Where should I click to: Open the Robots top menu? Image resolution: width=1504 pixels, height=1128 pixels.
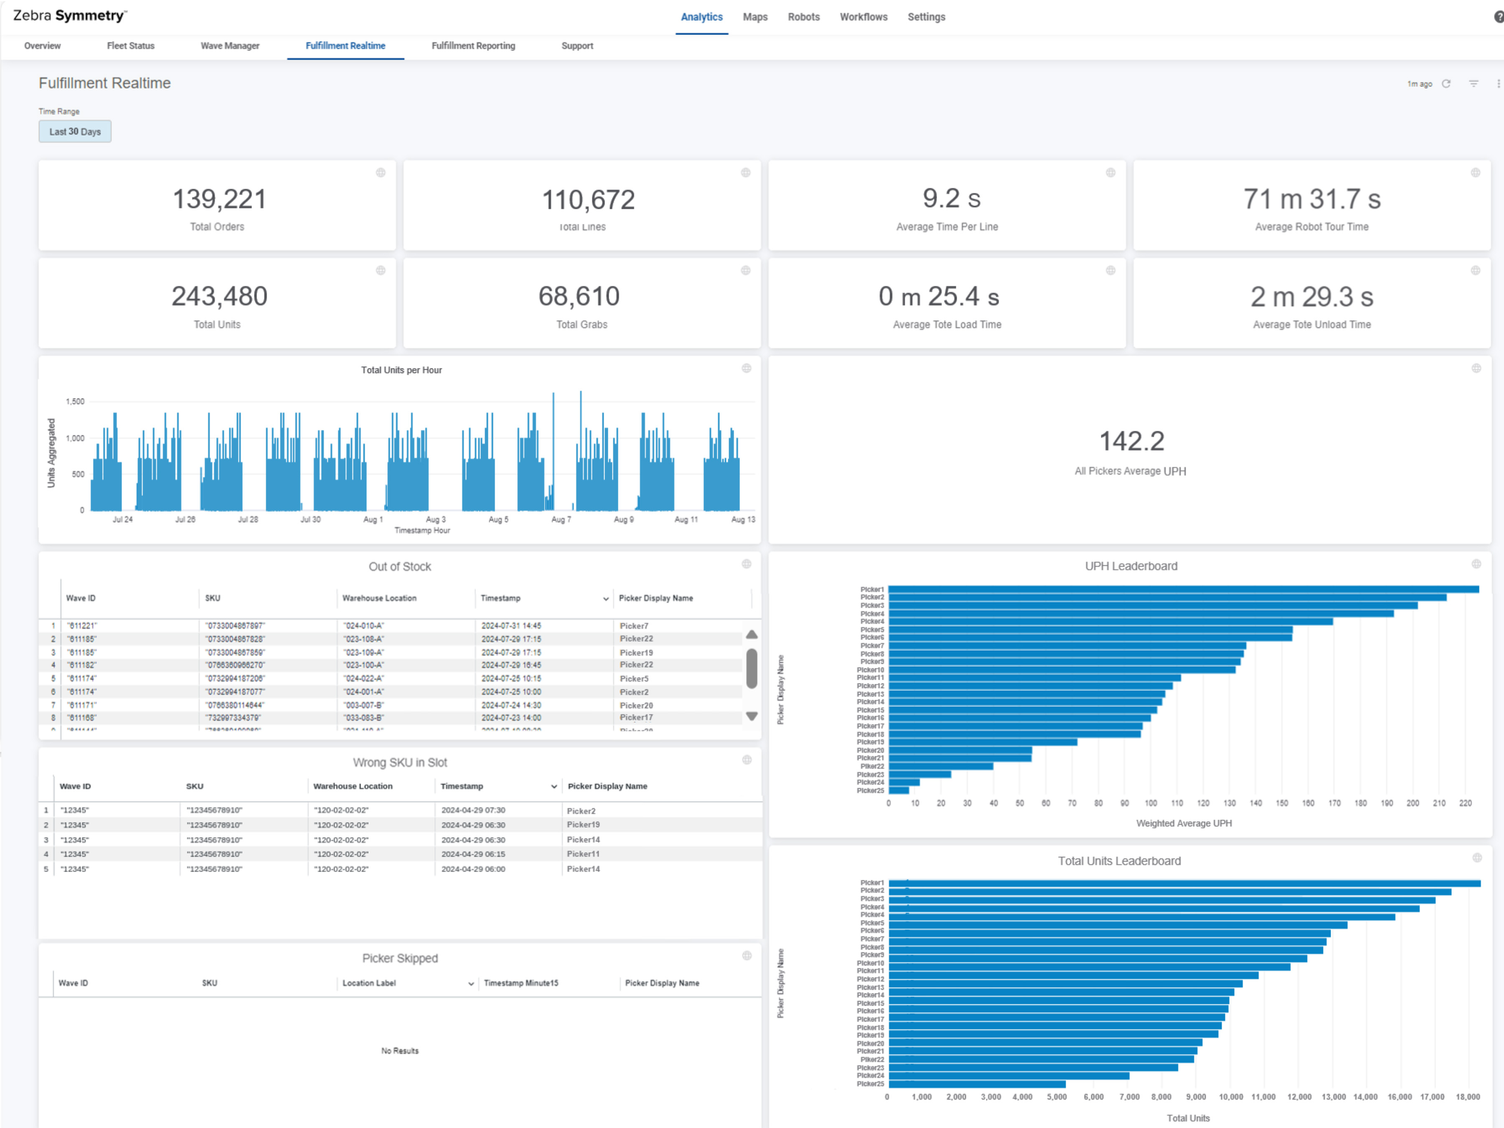804,17
